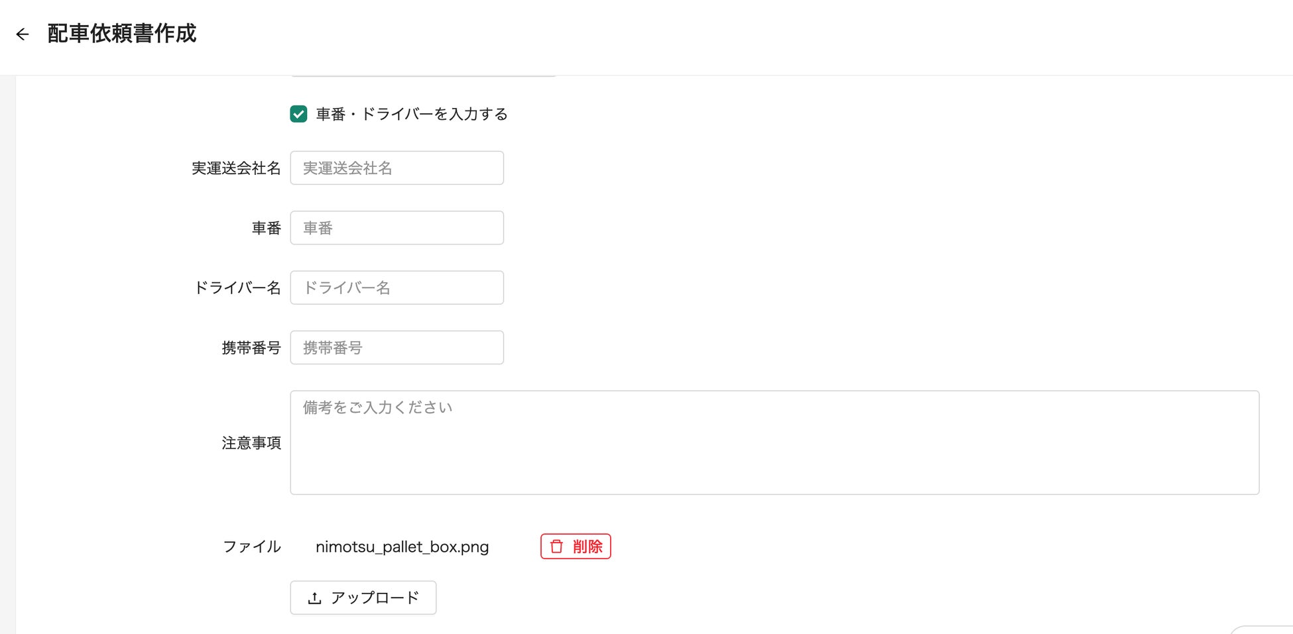Viewport: 1293px width, 634px height.
Task: Click the 実運送会社名 field label
Action: point(236,168)
